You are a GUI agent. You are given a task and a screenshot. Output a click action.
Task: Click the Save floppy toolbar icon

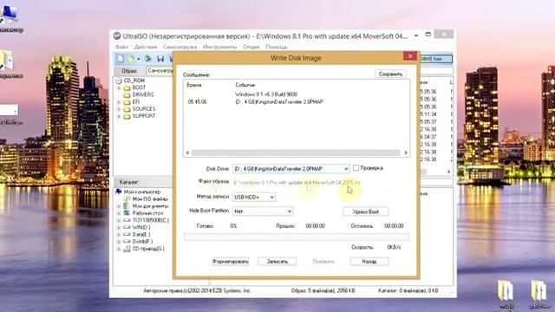(x=160, y=59)
